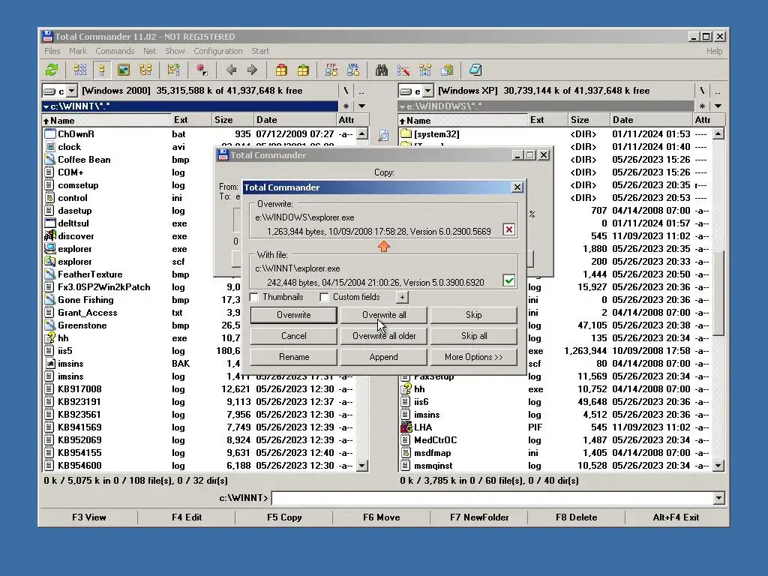The height and width of the screenshot is (576, 768).
Task: Go forward with the right arrow icon
Action: pyautogui.click(x=252, y=70)
